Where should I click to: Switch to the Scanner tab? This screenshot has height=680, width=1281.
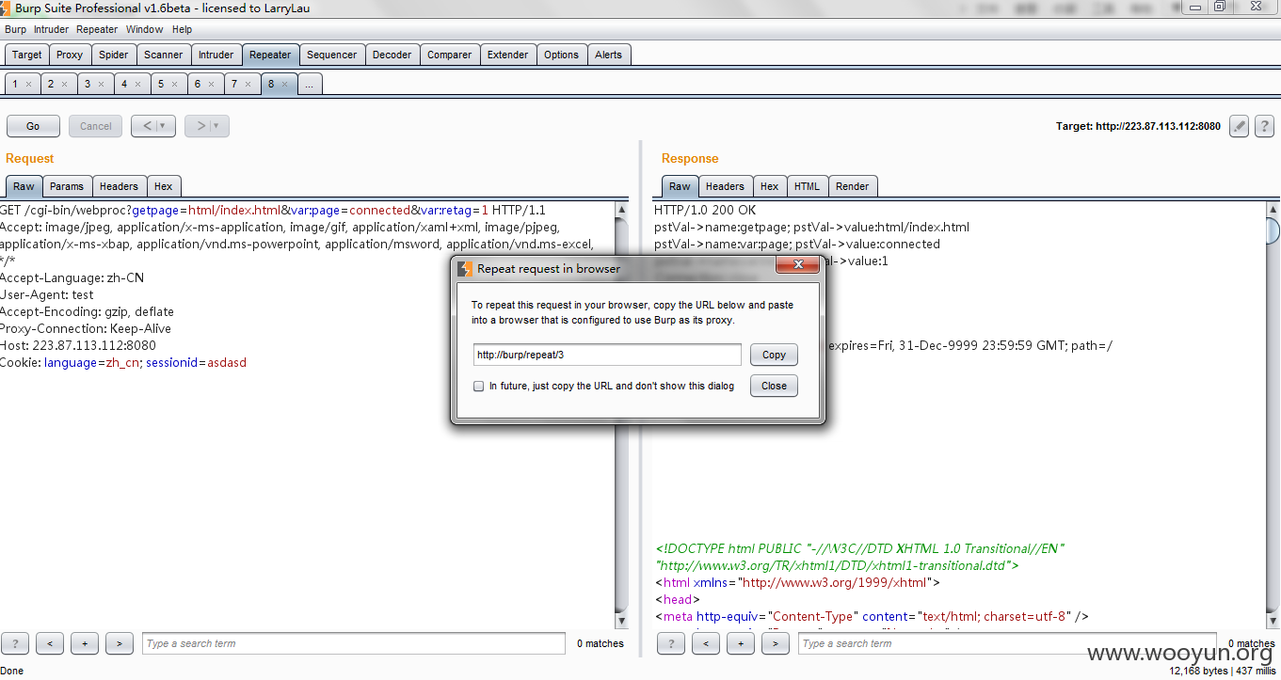click(164, 55)
